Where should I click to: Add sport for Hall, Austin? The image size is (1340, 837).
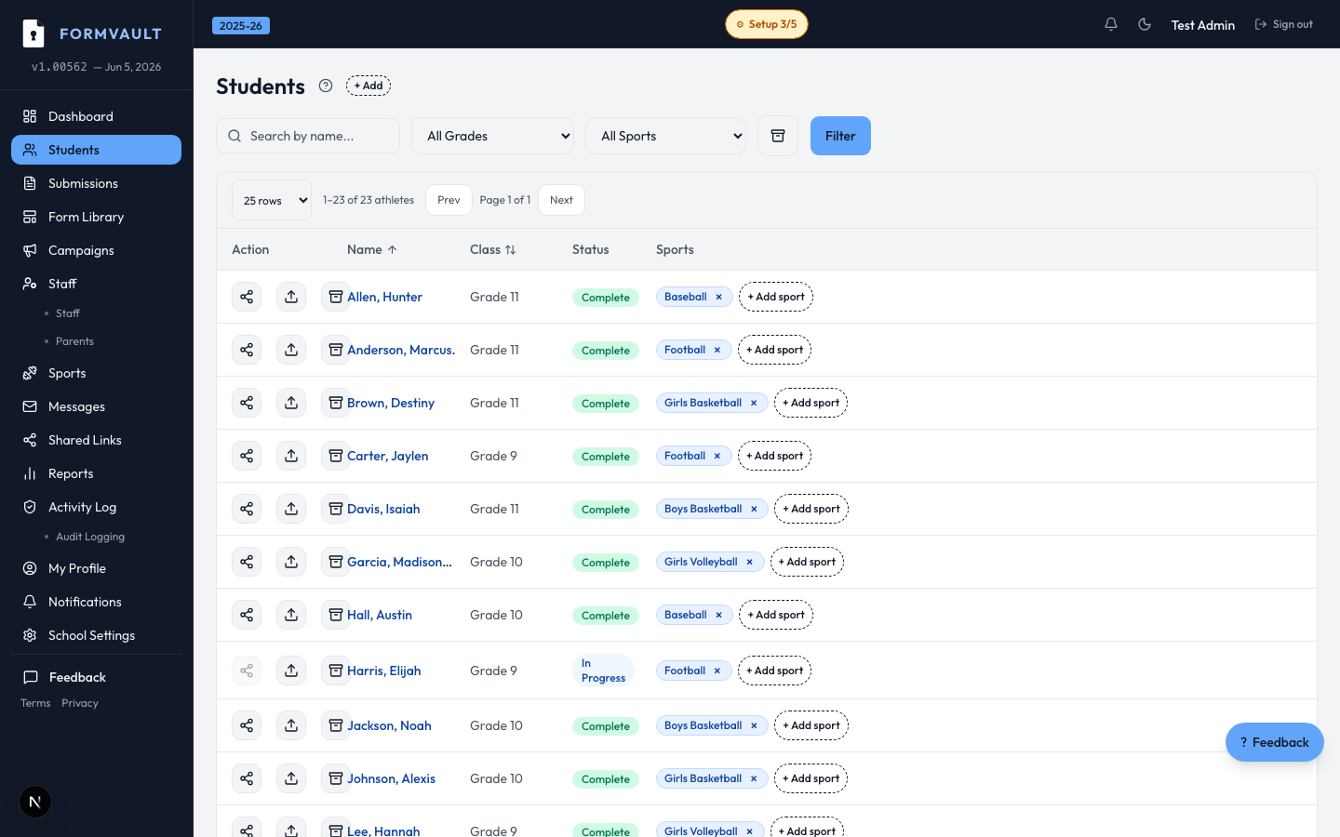(x=776, y=615)
